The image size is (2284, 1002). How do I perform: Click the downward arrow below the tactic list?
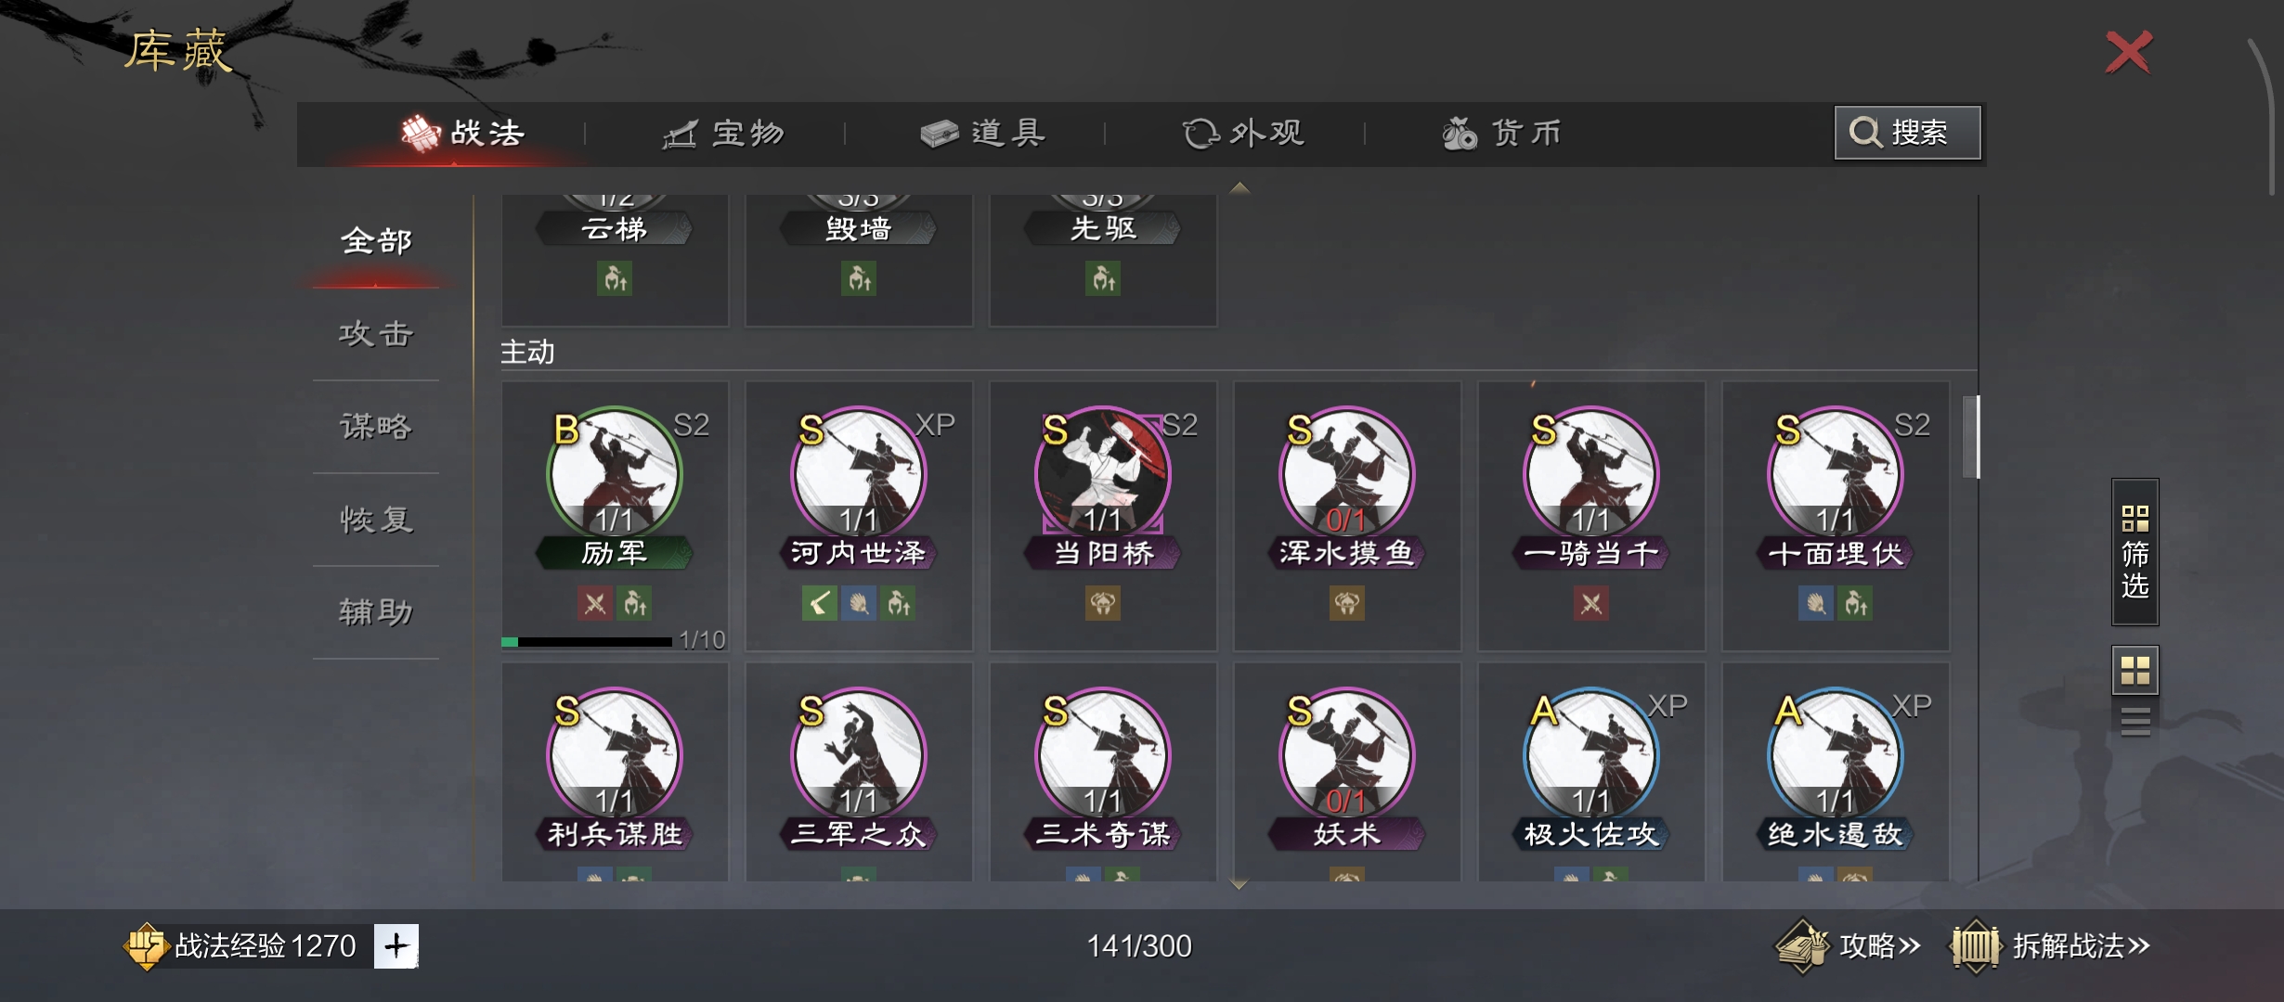(x=1239, y=884)
